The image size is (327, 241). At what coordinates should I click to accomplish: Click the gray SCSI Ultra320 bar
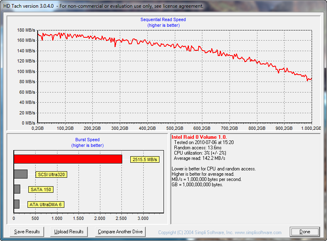point(21,174)
